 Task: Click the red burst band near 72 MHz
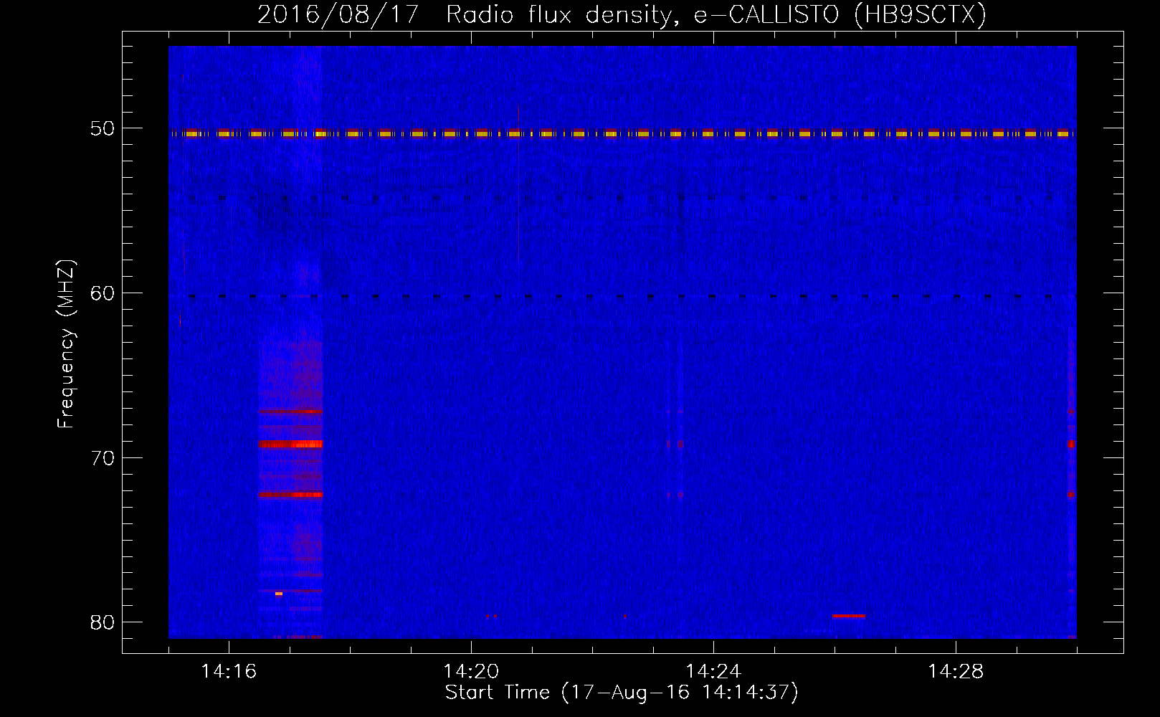pos(290,495)
